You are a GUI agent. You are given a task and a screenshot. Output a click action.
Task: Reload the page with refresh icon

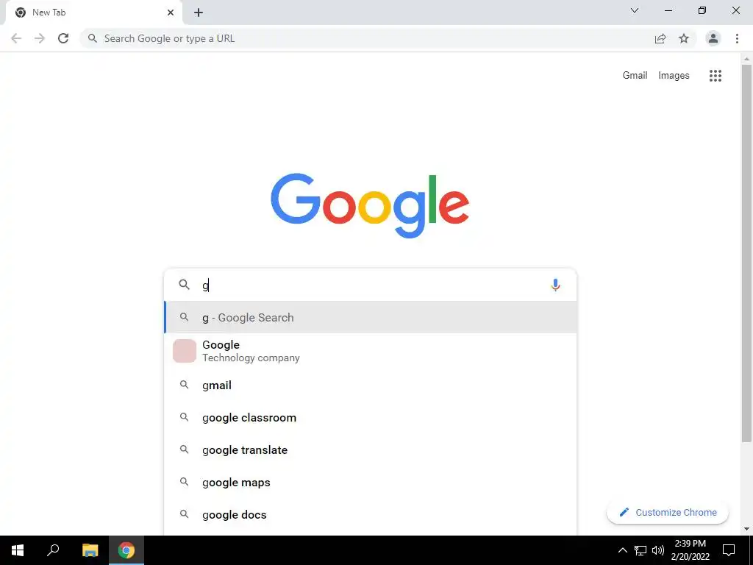63,38
